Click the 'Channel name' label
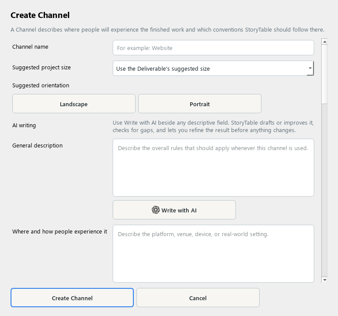 pos(30,47)
